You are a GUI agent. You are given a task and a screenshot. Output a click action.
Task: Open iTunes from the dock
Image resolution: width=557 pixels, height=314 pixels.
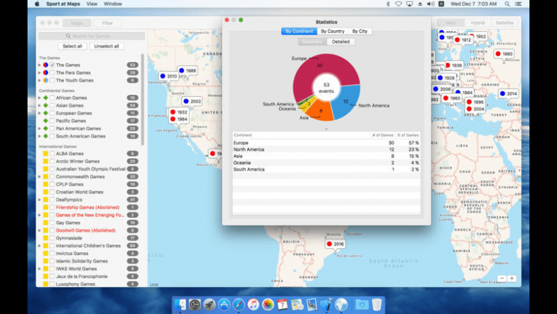253,304
